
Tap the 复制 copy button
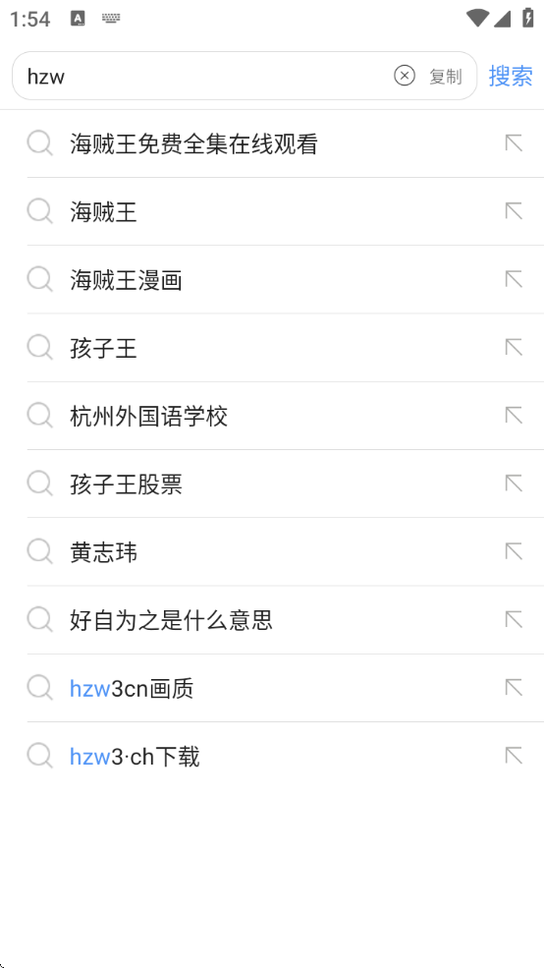click(x=446, y=77)
